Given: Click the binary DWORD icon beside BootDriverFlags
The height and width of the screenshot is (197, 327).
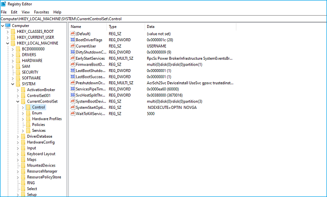Looking at the screenshot, I should click(x=73, y=40).
